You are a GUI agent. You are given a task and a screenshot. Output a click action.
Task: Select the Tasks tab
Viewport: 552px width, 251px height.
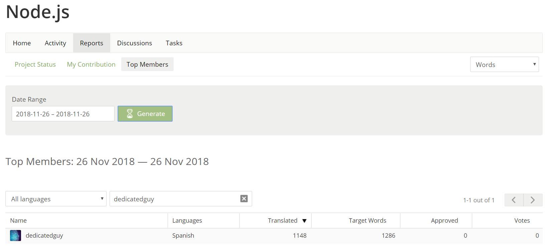tap(174, 43)
